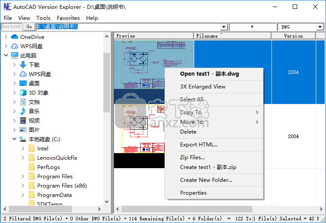This screenshot has height=223, width=326.
Task: Click the Intel folder icon
Action: [x=32, y=149]
